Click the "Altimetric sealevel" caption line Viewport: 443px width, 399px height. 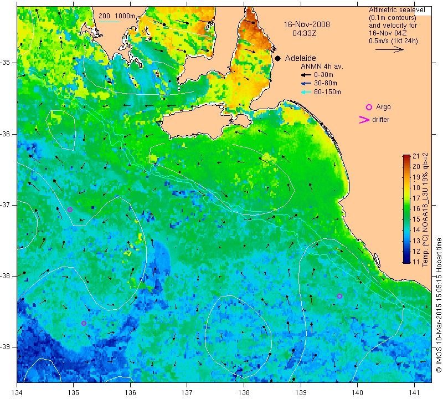click(396, 10)
